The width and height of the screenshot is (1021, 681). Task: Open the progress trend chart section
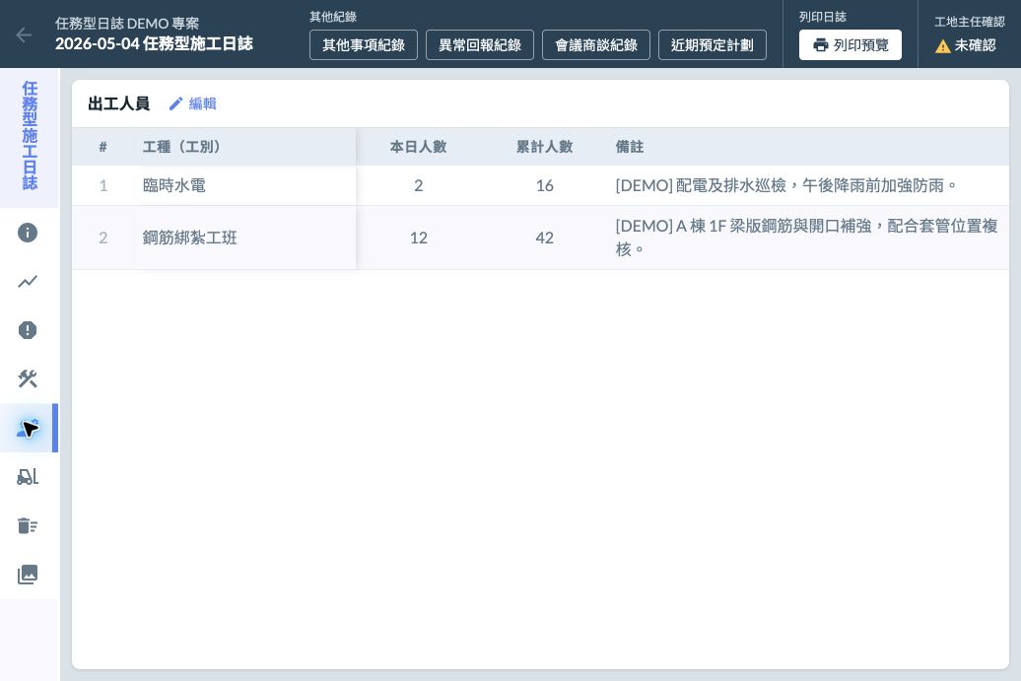tap(28, 281)
